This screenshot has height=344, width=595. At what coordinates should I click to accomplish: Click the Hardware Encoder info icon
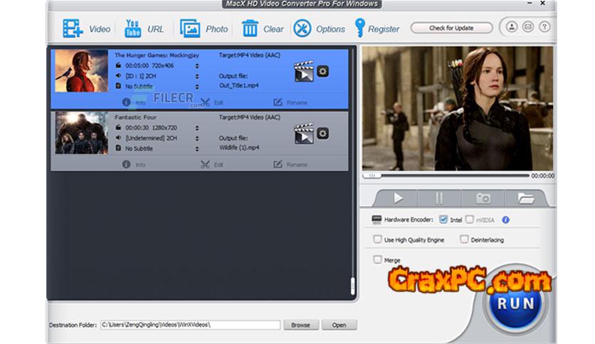[506, 220]
